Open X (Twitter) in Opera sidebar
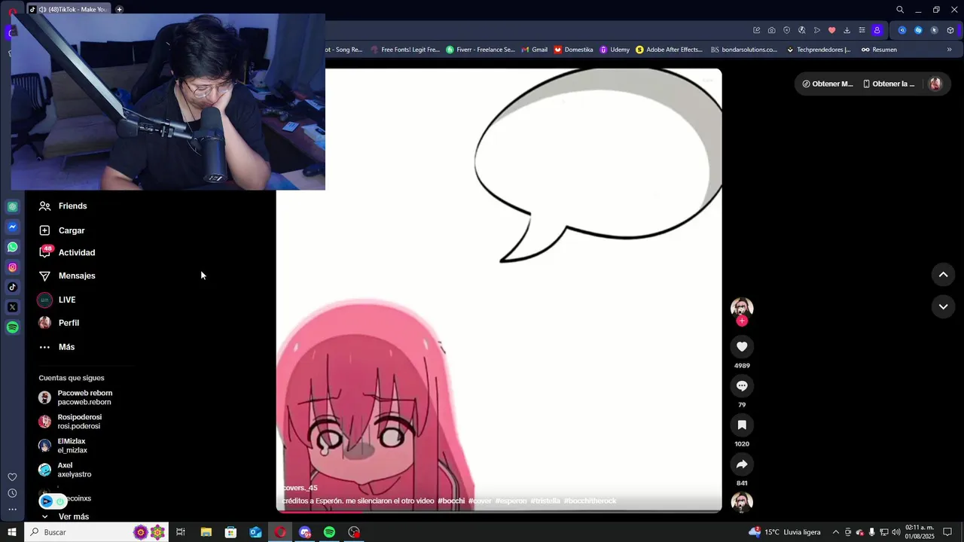This screenshot has height=542, width=964. (13, 307)
